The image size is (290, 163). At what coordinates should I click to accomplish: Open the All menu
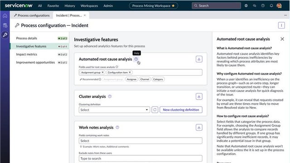(x=40, y=6)
